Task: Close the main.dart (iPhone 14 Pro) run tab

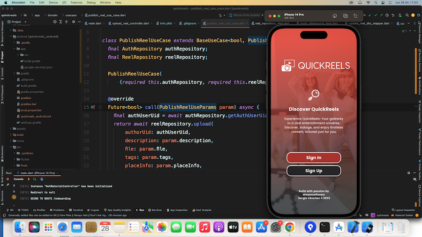Action: point(58,173)
